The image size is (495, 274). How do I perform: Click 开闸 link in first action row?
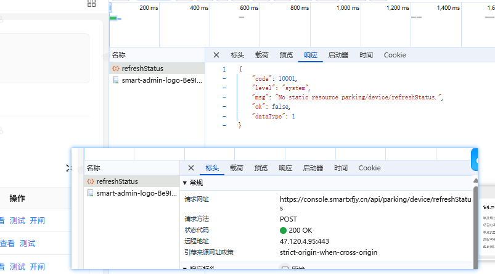(x=37, y=221)
